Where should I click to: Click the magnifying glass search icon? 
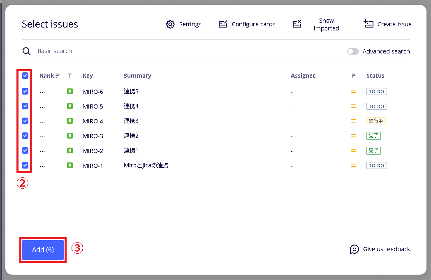(27, 51)
